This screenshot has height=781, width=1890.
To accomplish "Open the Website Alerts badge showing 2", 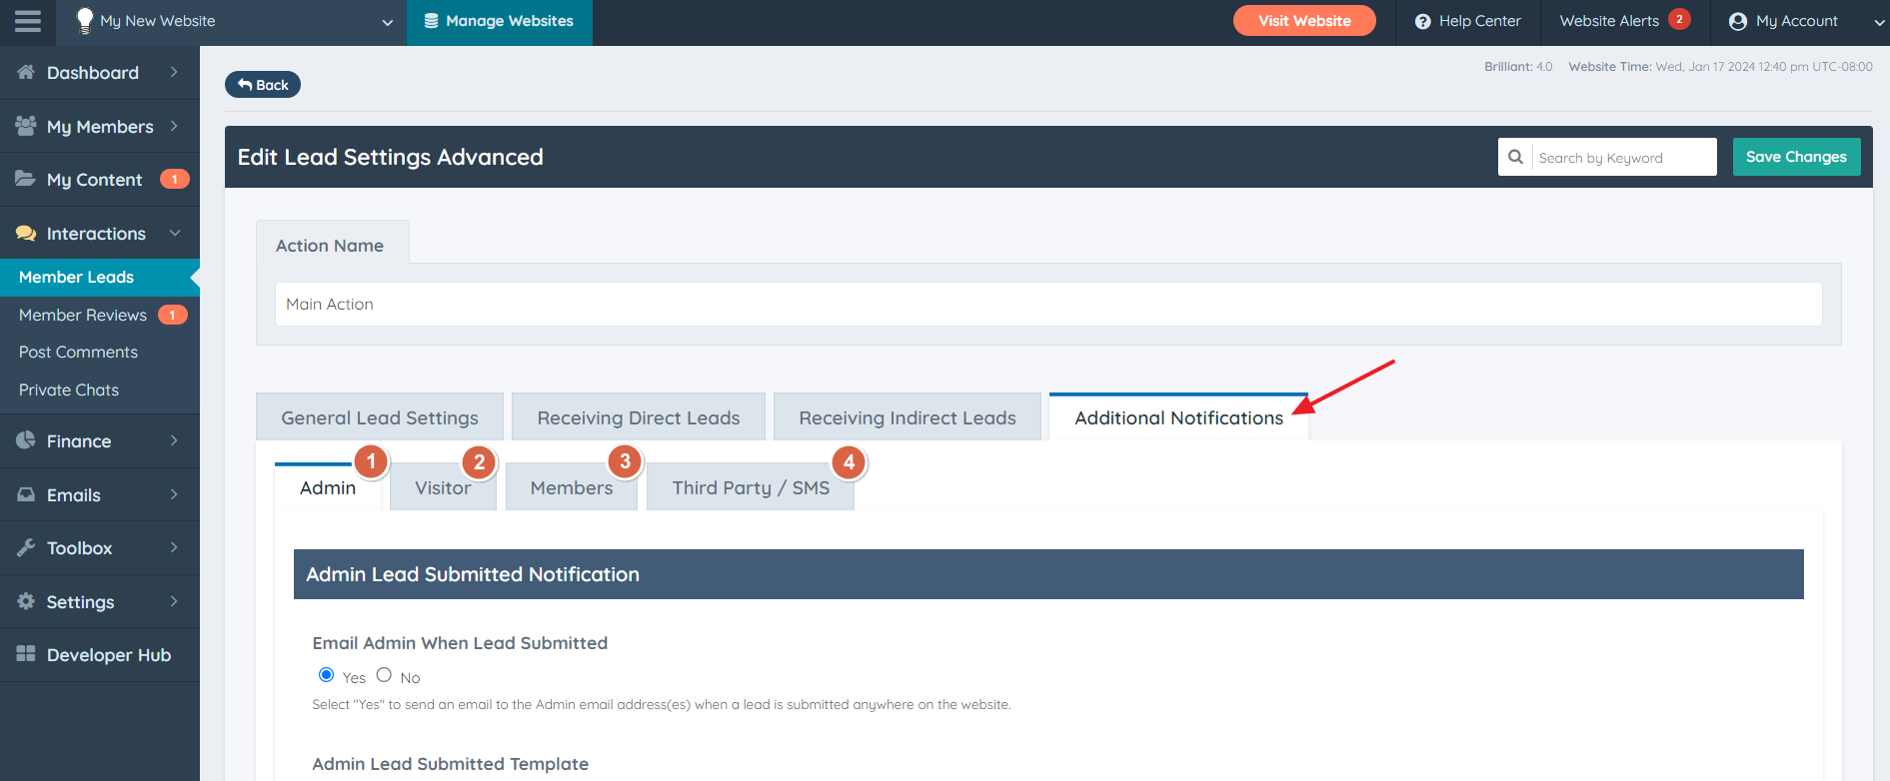I will point(1679,19).
